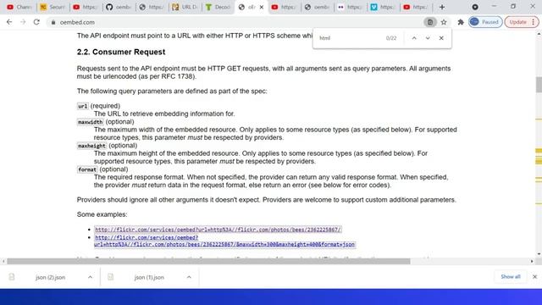Open a new browser tab
This screenshot has height=305, width=542.
(442, 7)
